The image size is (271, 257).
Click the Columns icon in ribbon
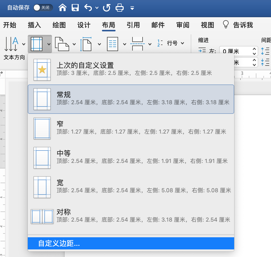click(x=113, y=44)
